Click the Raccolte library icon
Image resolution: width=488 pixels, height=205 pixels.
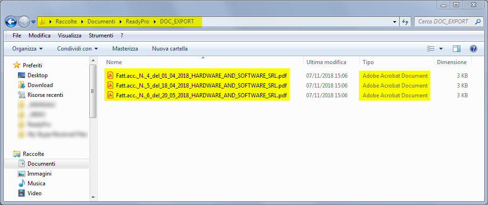click(16, 154)
